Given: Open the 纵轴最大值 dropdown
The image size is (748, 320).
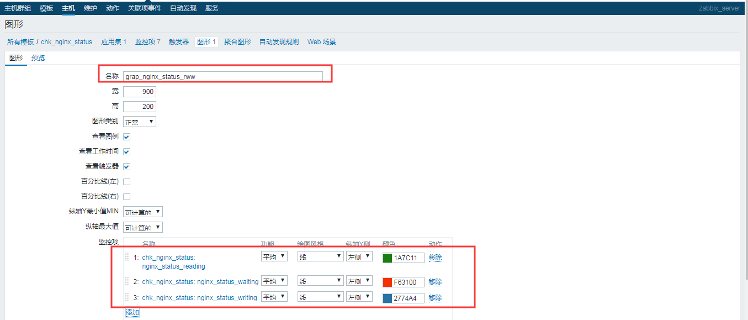Looking at the screenshot, I should tap(143, 227).
